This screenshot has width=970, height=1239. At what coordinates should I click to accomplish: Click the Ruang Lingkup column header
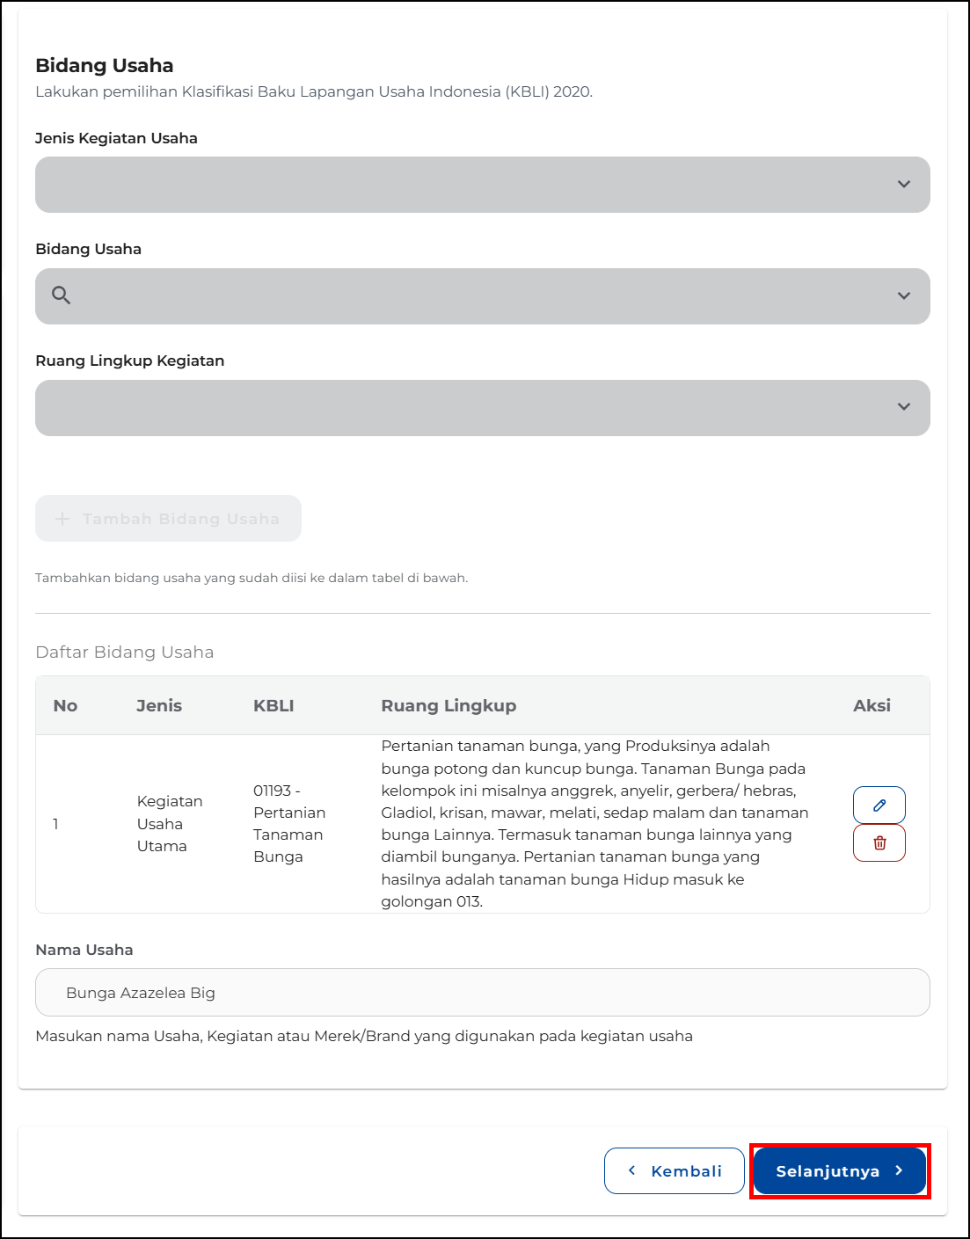click(x=449, y=705)
